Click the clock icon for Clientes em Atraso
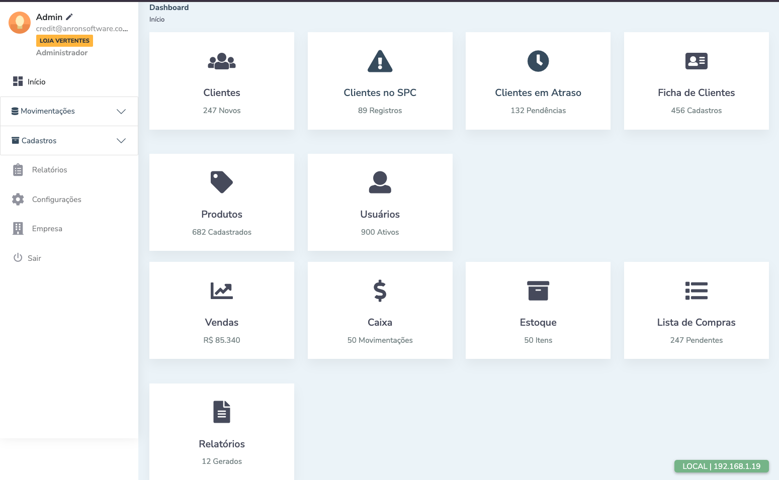779x480 pixels. [x=538, y=61]
